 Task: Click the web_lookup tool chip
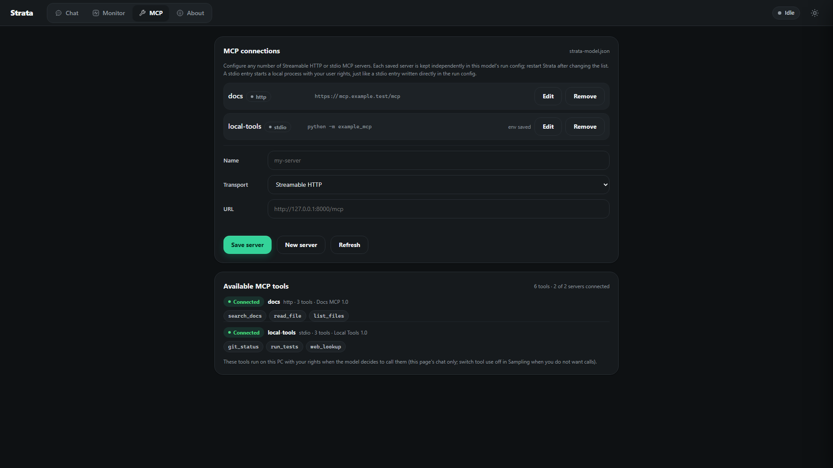pyautogui.click(x=325, y=347)
